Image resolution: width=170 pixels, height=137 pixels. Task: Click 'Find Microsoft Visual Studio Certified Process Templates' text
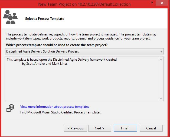tap(61, 112)
